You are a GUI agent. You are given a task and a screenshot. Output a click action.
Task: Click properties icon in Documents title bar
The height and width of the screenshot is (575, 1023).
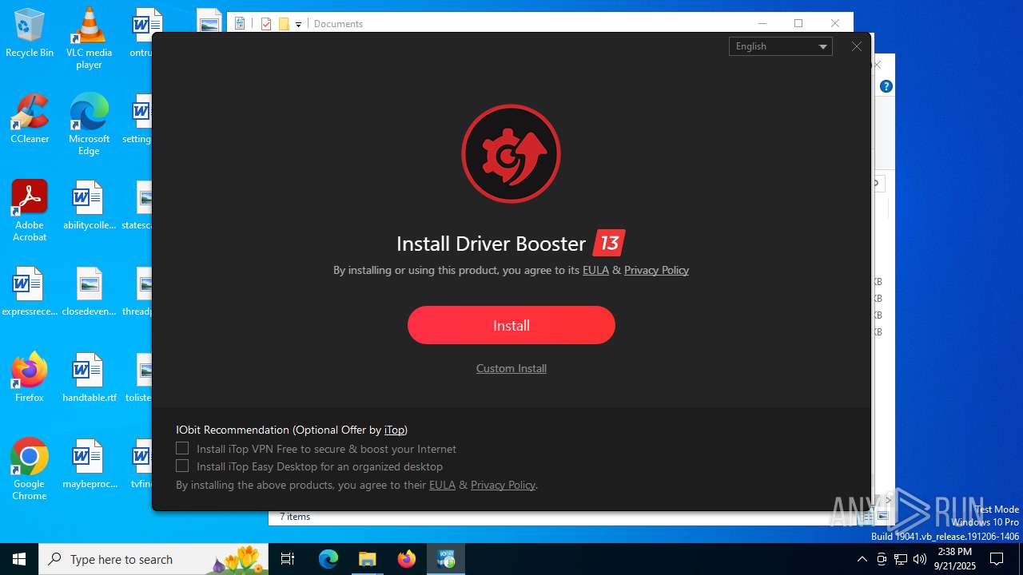[x=266, y=24]
